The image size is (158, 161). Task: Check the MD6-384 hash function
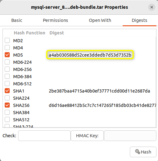[x=7, y=76]
